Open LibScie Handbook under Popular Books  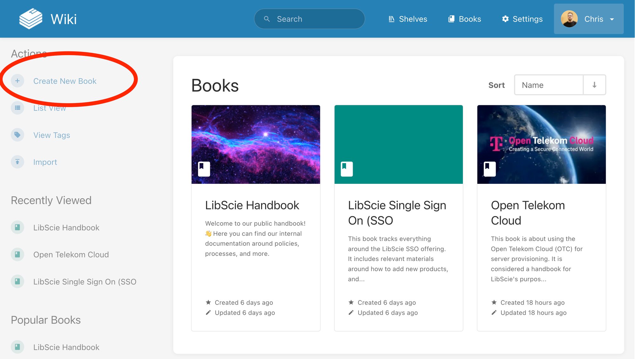point(66,347)
